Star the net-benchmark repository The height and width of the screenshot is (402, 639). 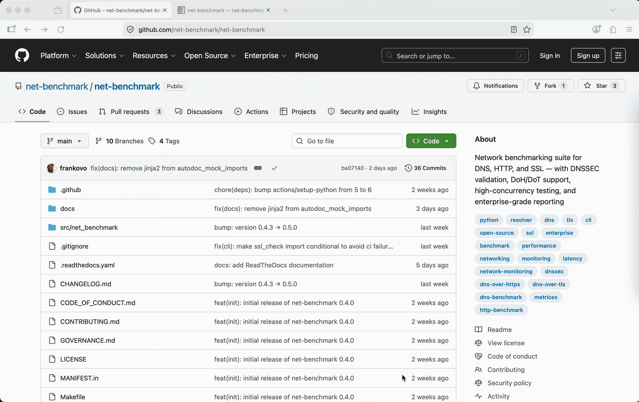click(601, 86)
